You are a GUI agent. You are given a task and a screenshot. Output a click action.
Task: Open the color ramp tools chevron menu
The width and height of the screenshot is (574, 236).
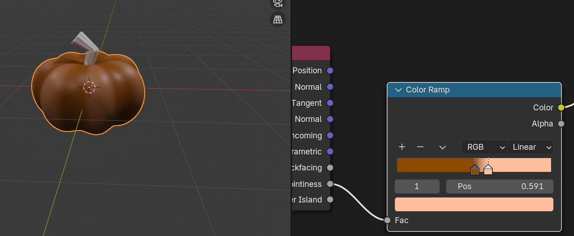[443, 147]
